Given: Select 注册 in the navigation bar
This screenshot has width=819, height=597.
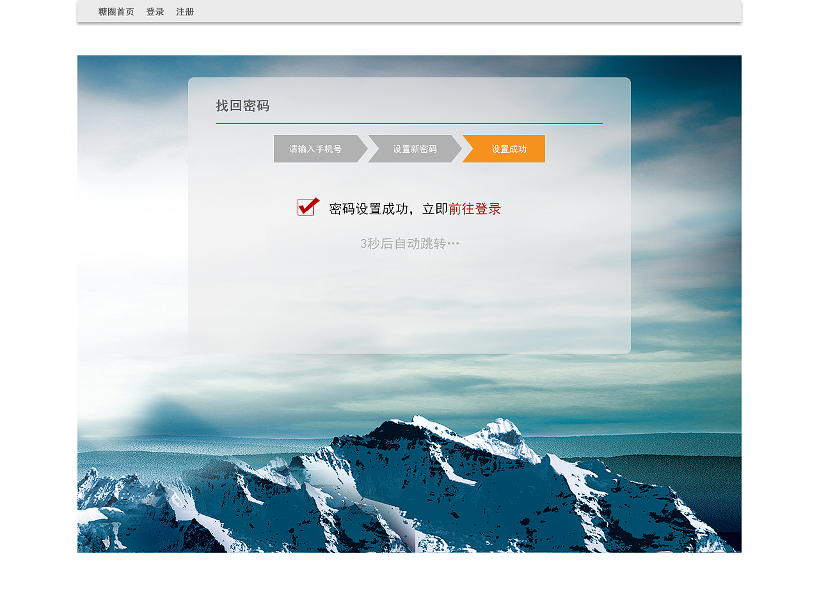Looking at the screenshot, I should 185,12.
